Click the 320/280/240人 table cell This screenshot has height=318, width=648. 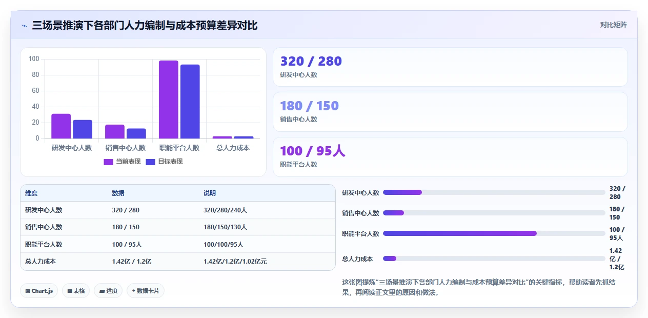pos(225,210)
